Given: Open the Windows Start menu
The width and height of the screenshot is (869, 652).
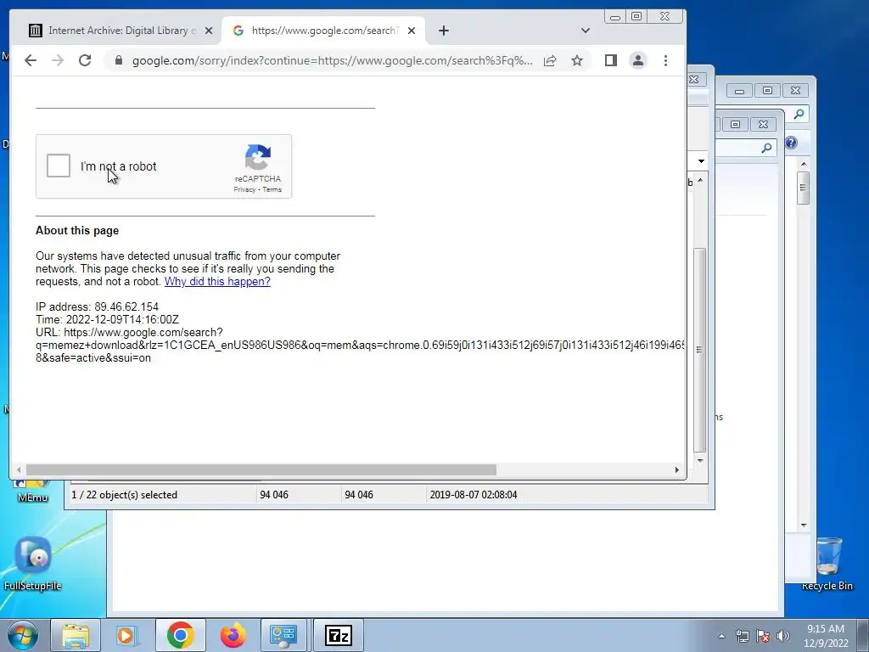Looking at the screenshot, I should pos(22,635).
